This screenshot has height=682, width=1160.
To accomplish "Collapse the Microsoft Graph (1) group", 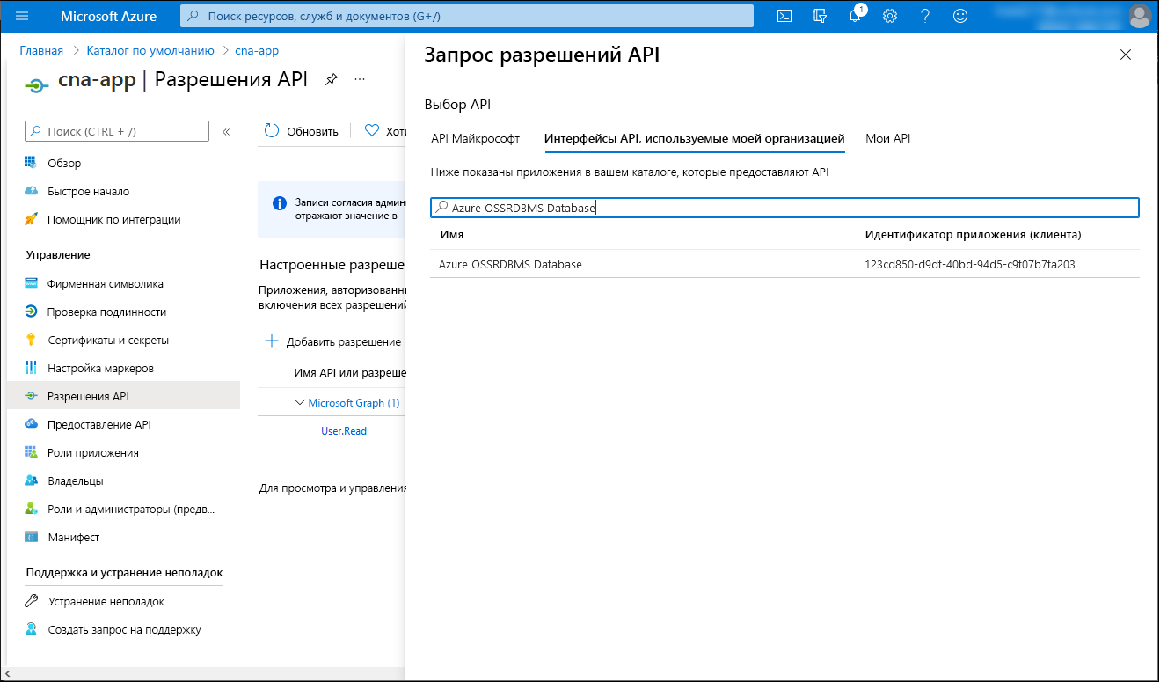I will click(x=300, y=402).
